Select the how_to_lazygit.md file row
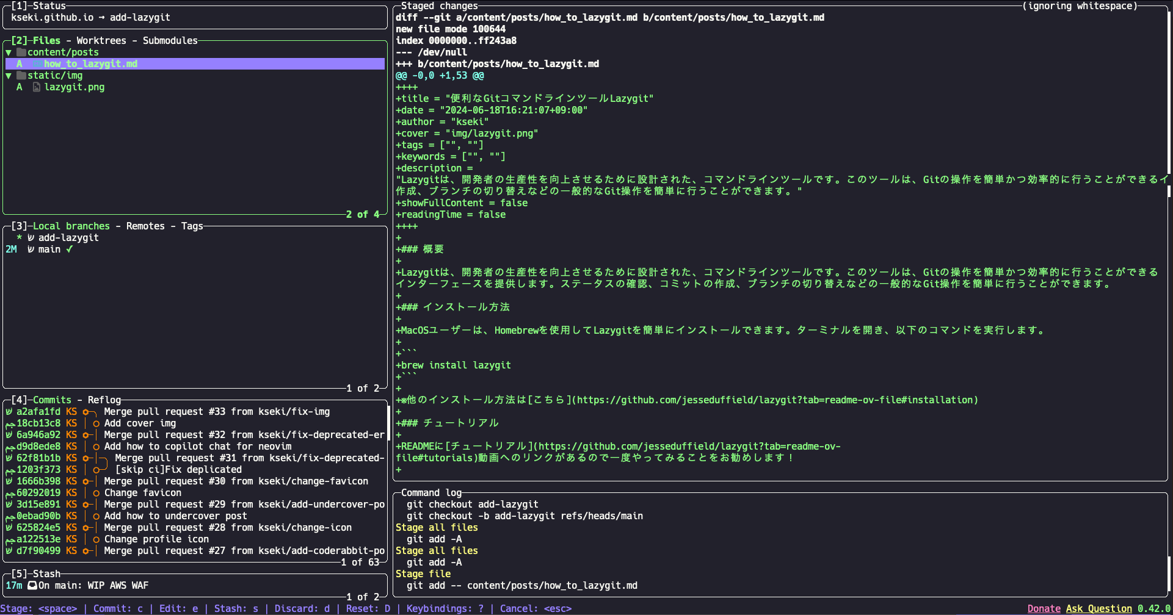Image resolution: width=1173 pixels, height=615 pixels. [195, 64]
